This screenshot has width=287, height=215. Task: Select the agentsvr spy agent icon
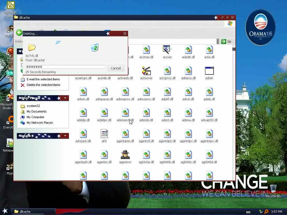point(125,157)
